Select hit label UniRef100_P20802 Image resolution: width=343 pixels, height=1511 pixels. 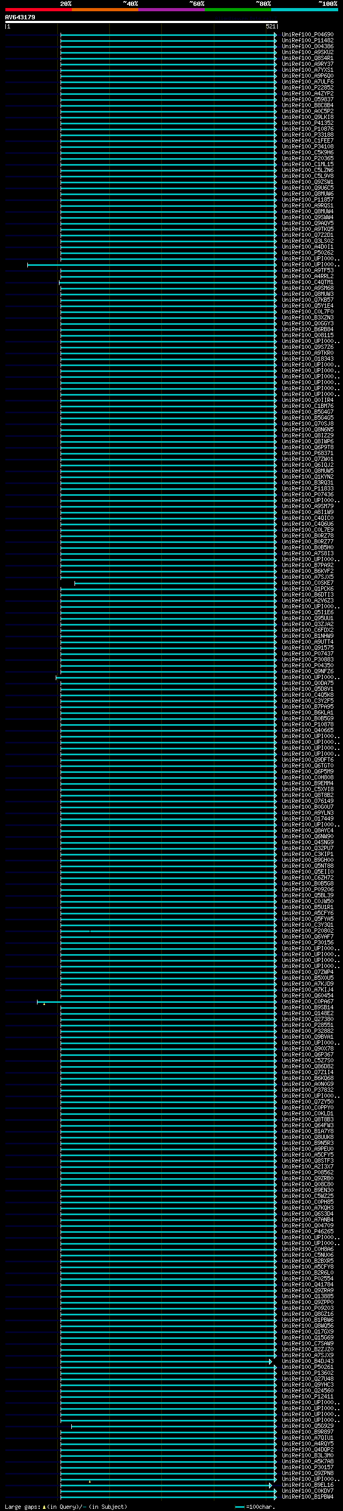coord(307,931)
